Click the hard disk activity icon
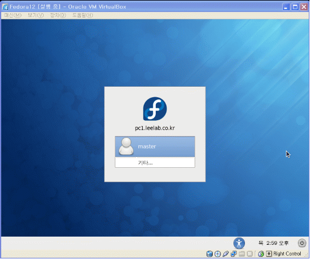This screenshot has height=259, width=310. point(209,254)
